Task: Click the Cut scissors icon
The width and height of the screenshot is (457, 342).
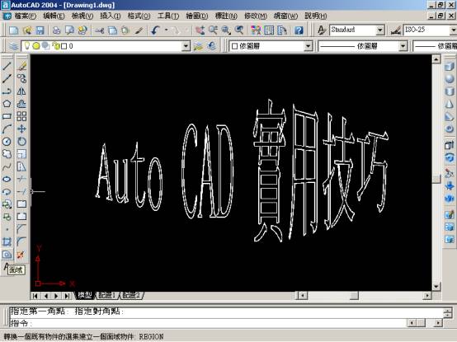Action: pos(99,30)
